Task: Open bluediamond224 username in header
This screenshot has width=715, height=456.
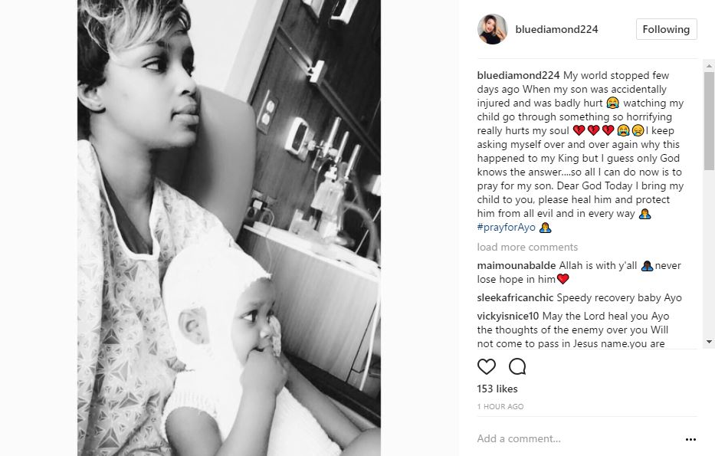Action: [556, 29]
